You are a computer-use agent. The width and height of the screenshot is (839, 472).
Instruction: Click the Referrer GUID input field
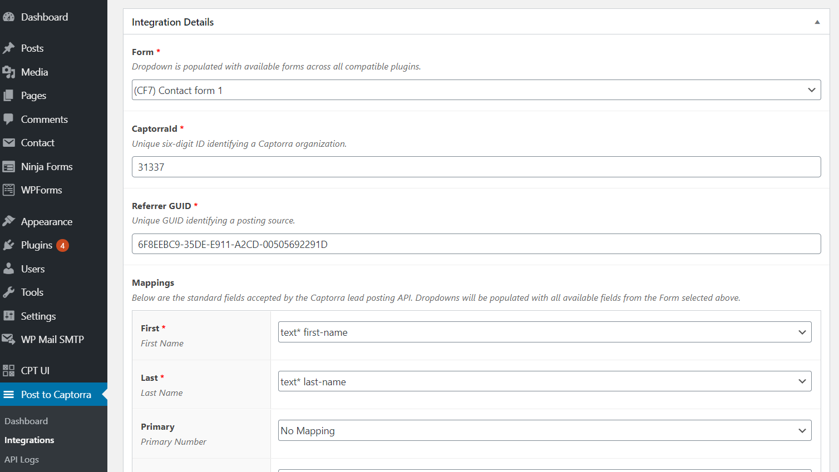tap(476, 244)
